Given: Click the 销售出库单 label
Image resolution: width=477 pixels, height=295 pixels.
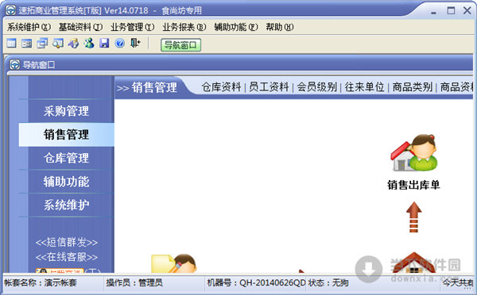Looking at the screenshot, I should [413, 185].
